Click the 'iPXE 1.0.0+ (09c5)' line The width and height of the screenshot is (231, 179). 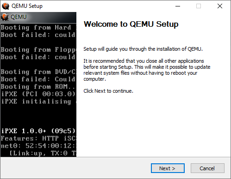(38, 131)
